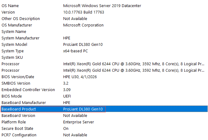Screen dimensions: 208x140
Task: Click ProLiant DL380 Gen10 value in System Model row
Action: (x=83, y=45)
